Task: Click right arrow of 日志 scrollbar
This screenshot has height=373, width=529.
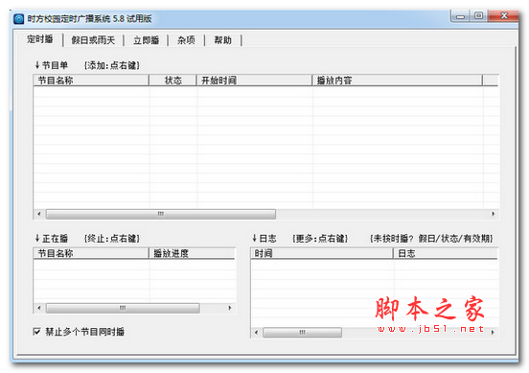Action: tap(493, 333)
